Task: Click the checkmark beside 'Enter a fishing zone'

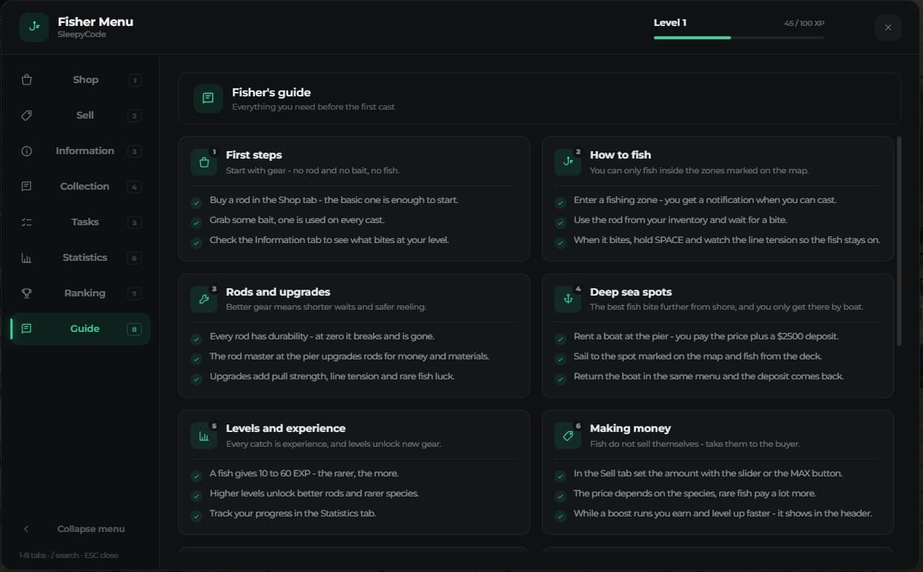Action: [x=560, y=202]
